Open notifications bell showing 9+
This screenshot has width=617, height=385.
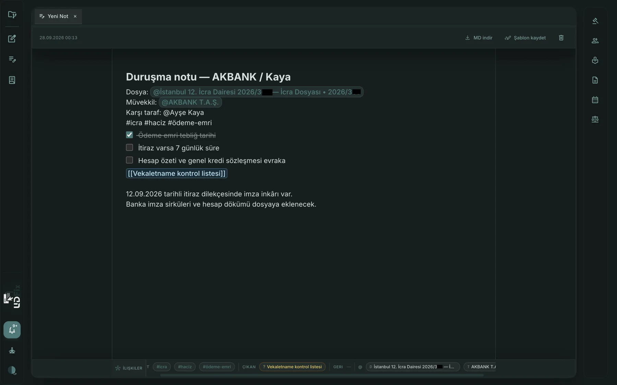[x=12, y=330]
